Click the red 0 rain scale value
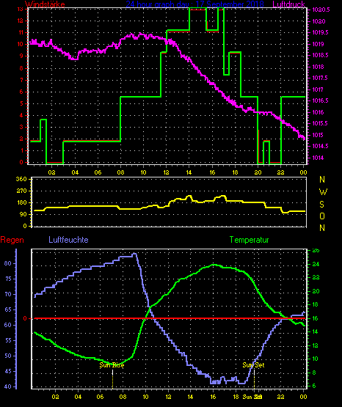The height and width of the screenshot is (407, 342). pyautogui.click(x=25, y=318)
